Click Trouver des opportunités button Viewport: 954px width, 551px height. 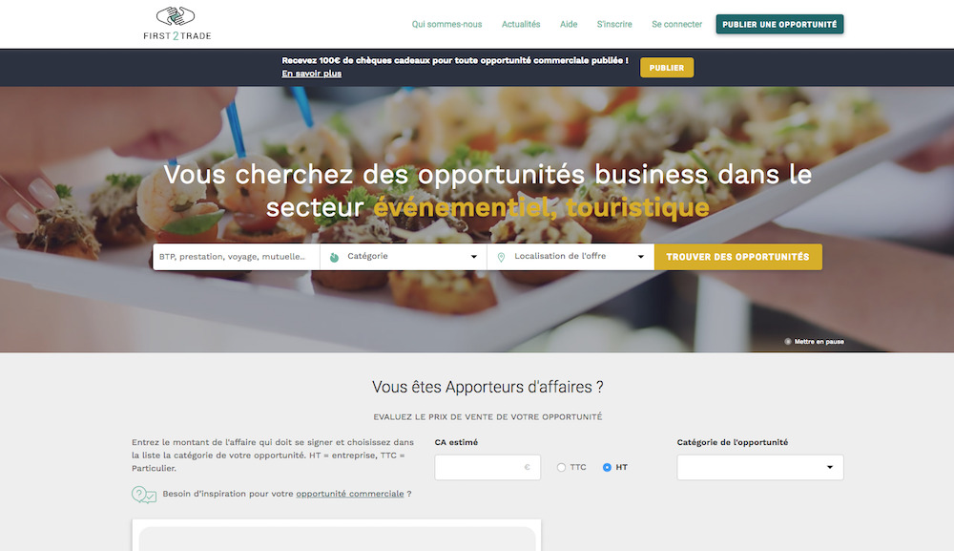[x=738, y=257]
